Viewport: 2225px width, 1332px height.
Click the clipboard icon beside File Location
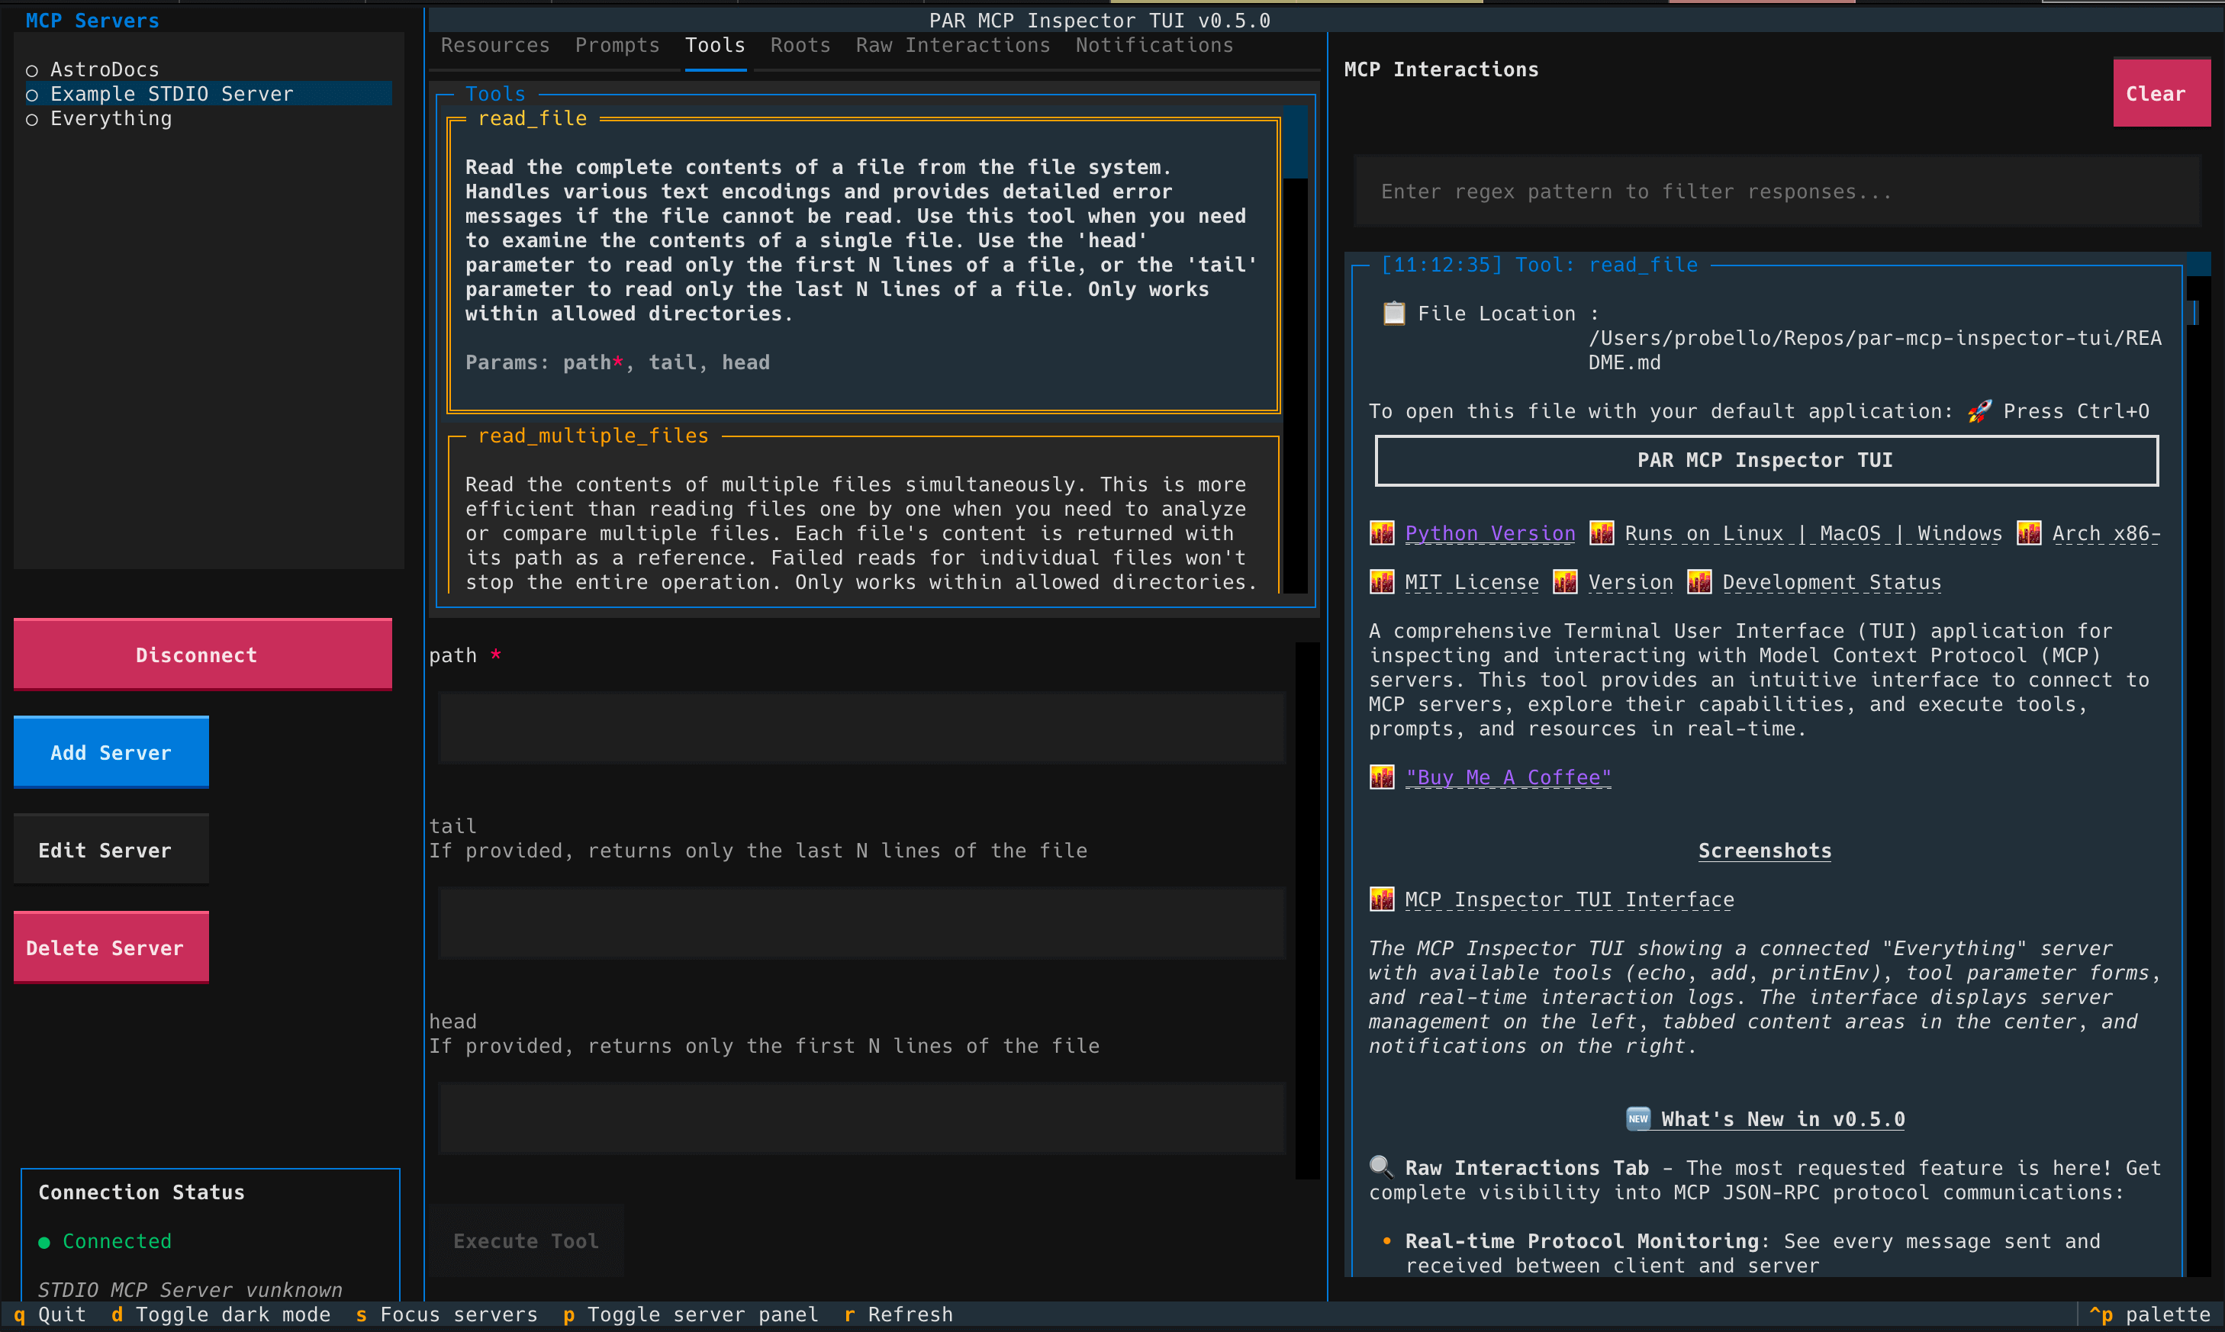pos(1394,314)
